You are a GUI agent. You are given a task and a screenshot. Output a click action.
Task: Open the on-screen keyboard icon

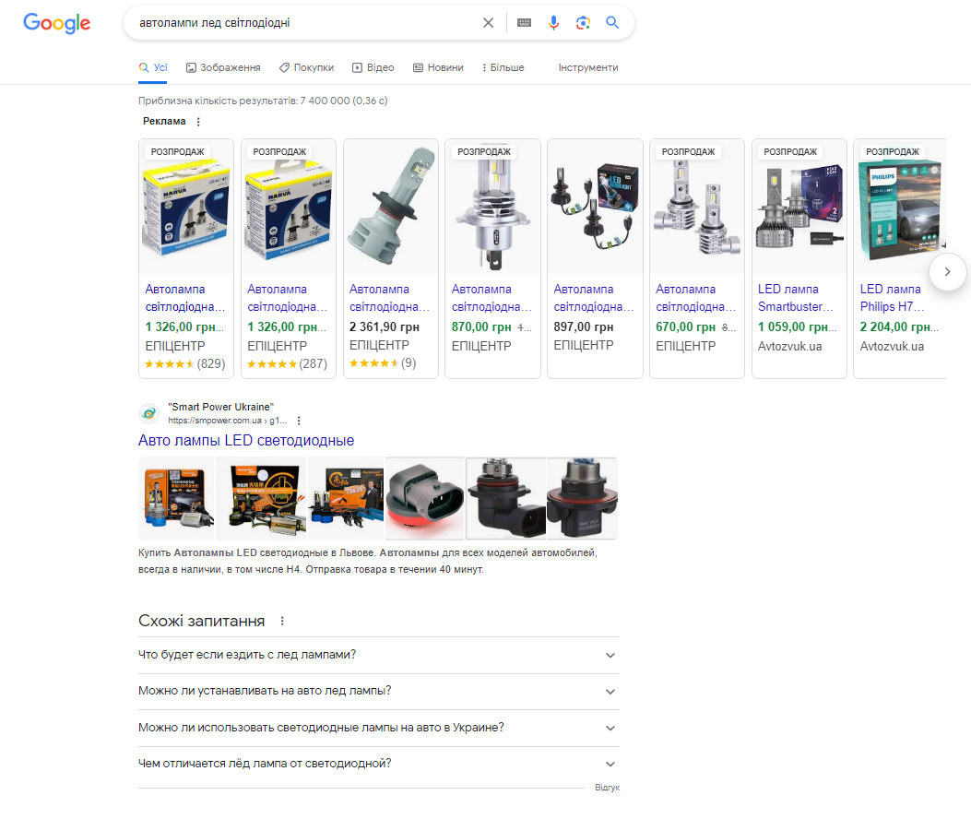524,23
